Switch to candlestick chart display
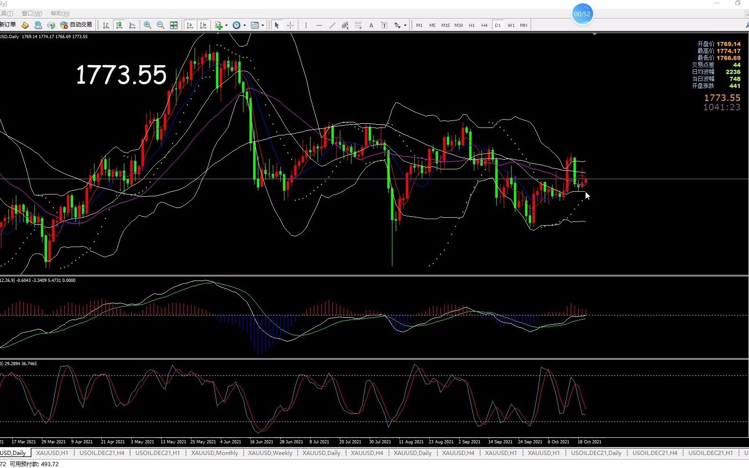The image size is (749, 468). coord(119,25)
